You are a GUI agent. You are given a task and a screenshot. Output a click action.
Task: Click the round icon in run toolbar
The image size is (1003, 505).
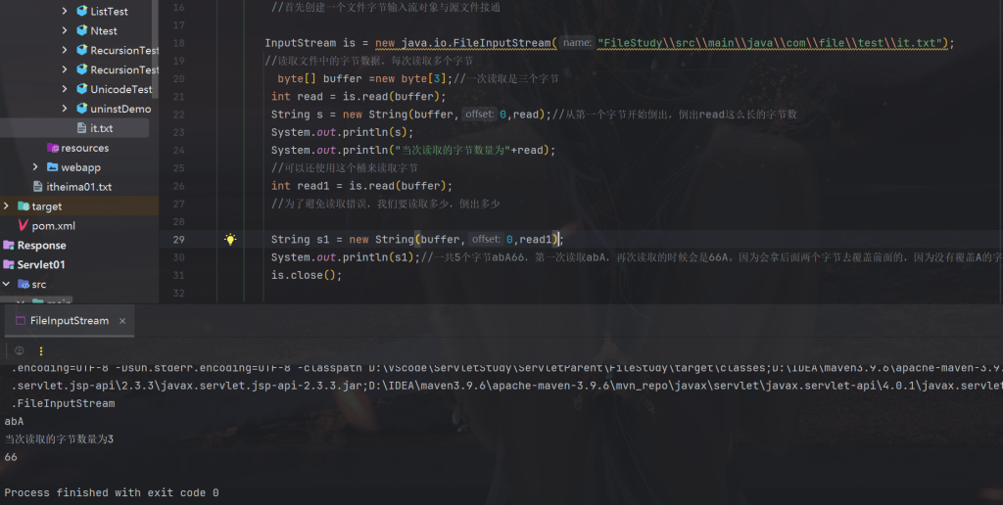19,350
